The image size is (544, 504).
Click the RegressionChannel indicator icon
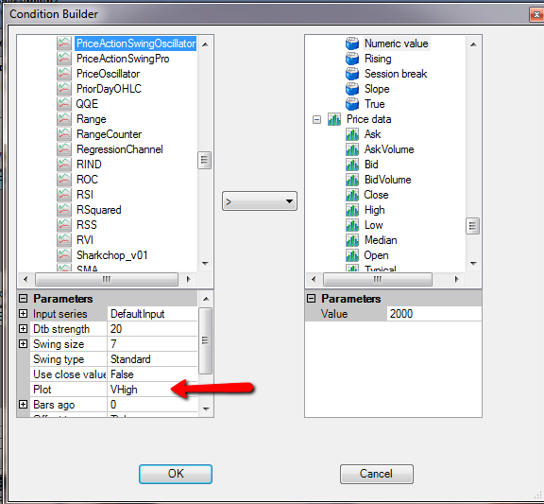64,149
